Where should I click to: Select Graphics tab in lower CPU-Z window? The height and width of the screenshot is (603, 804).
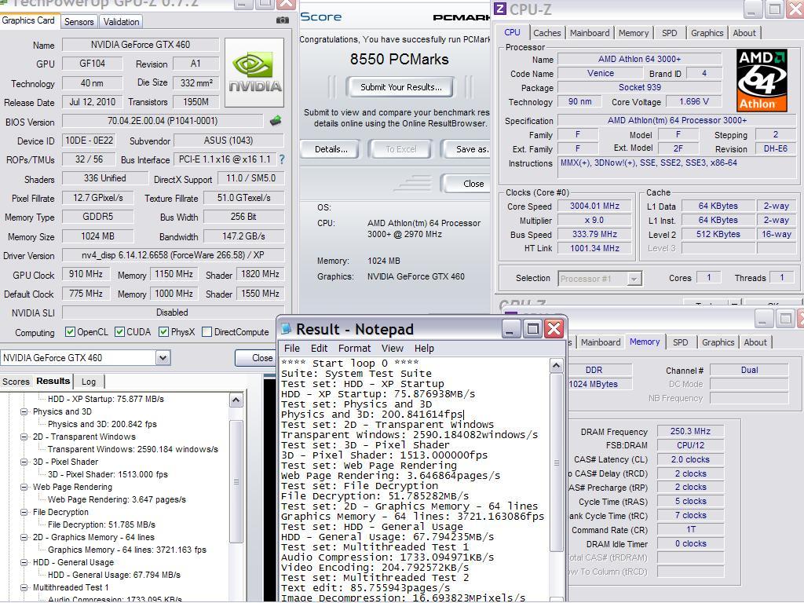tap(718, 342)
